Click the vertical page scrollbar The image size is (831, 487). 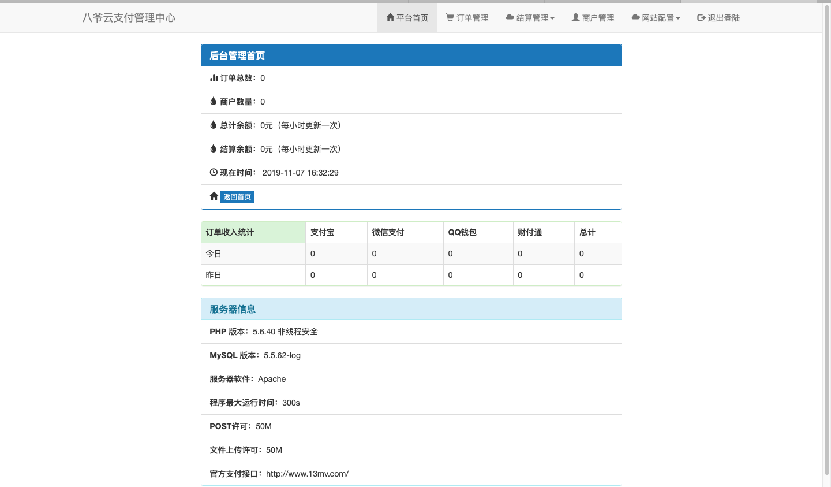[826, 231]
